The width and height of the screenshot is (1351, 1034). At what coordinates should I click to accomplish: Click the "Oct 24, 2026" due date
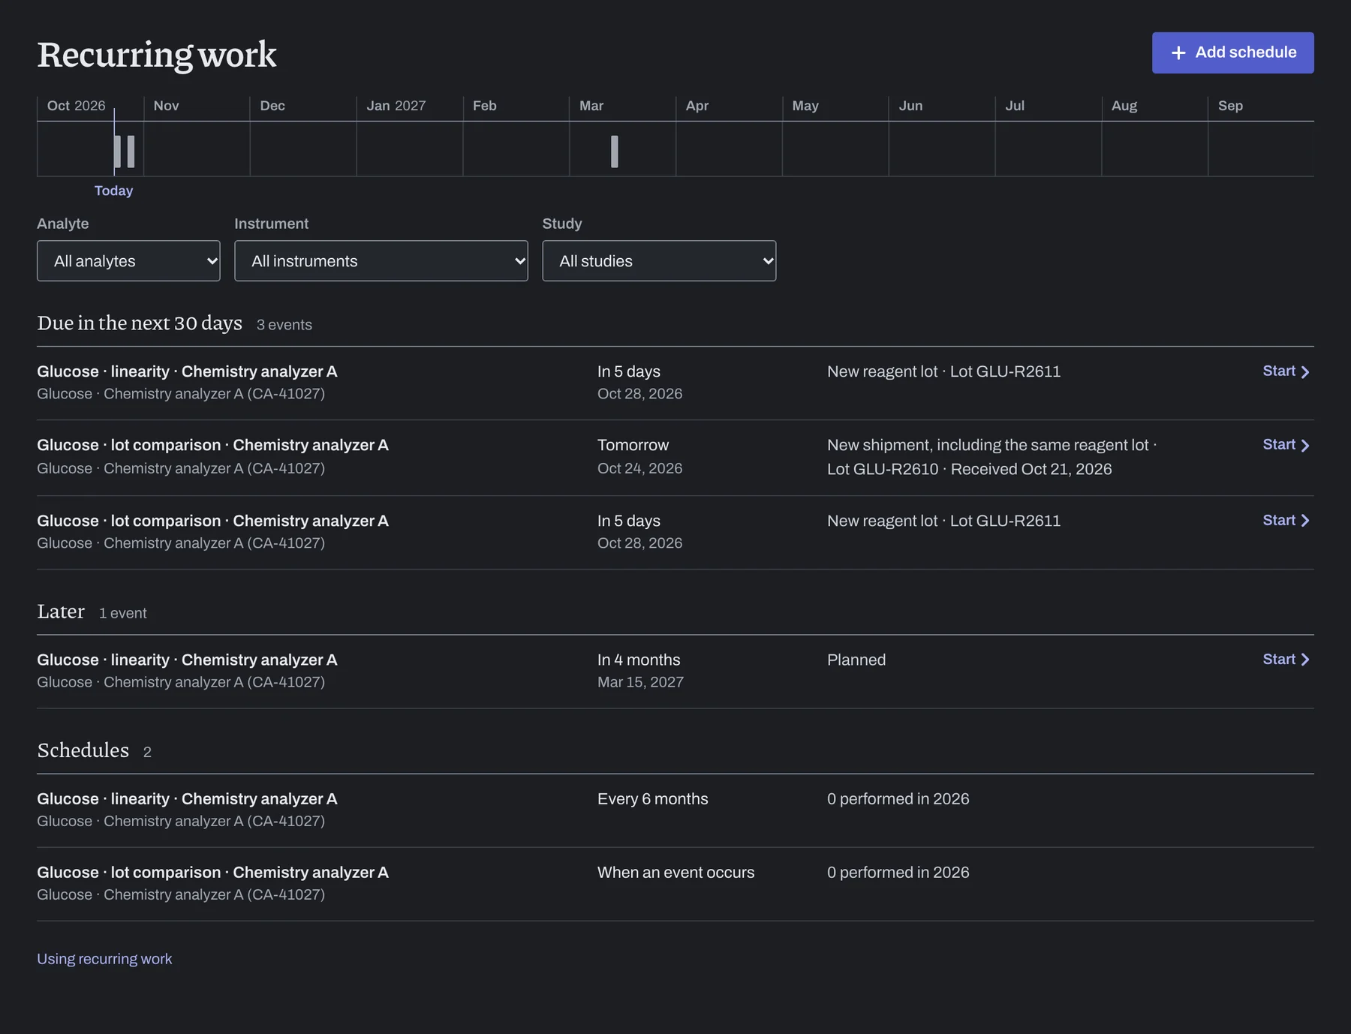tap(639, 468)
